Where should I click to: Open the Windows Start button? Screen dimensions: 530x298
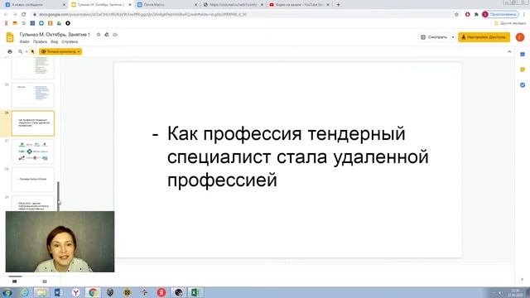[7, 292]
